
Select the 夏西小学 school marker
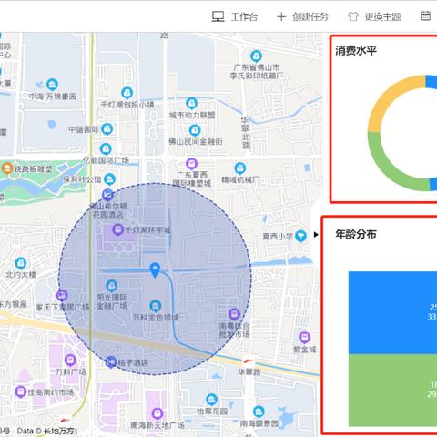(x=300, y=236)
